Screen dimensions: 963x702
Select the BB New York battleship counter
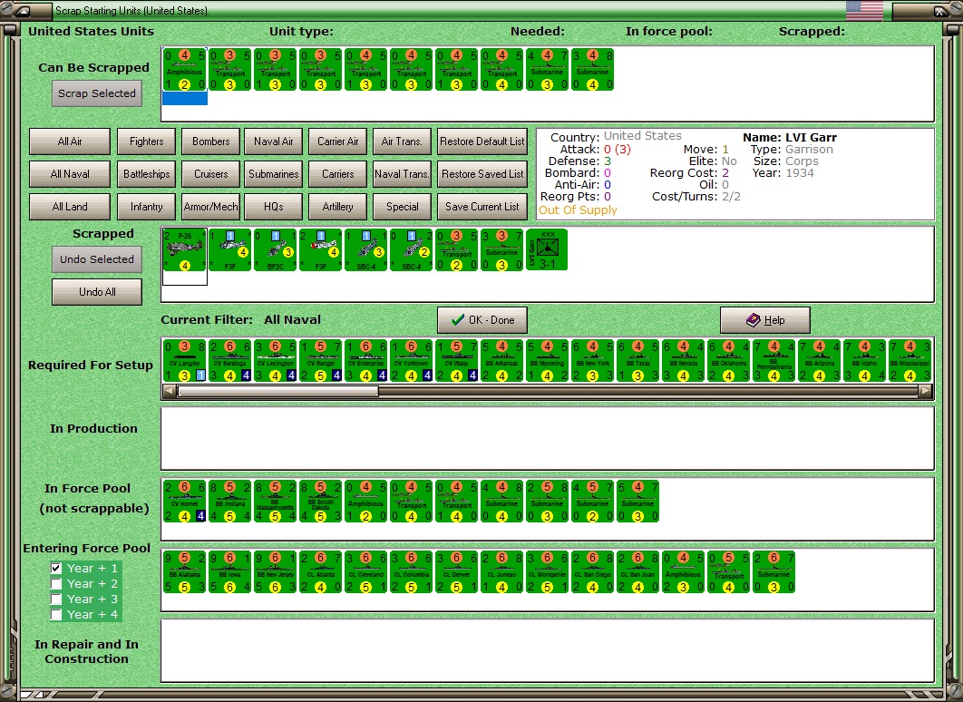593,360
